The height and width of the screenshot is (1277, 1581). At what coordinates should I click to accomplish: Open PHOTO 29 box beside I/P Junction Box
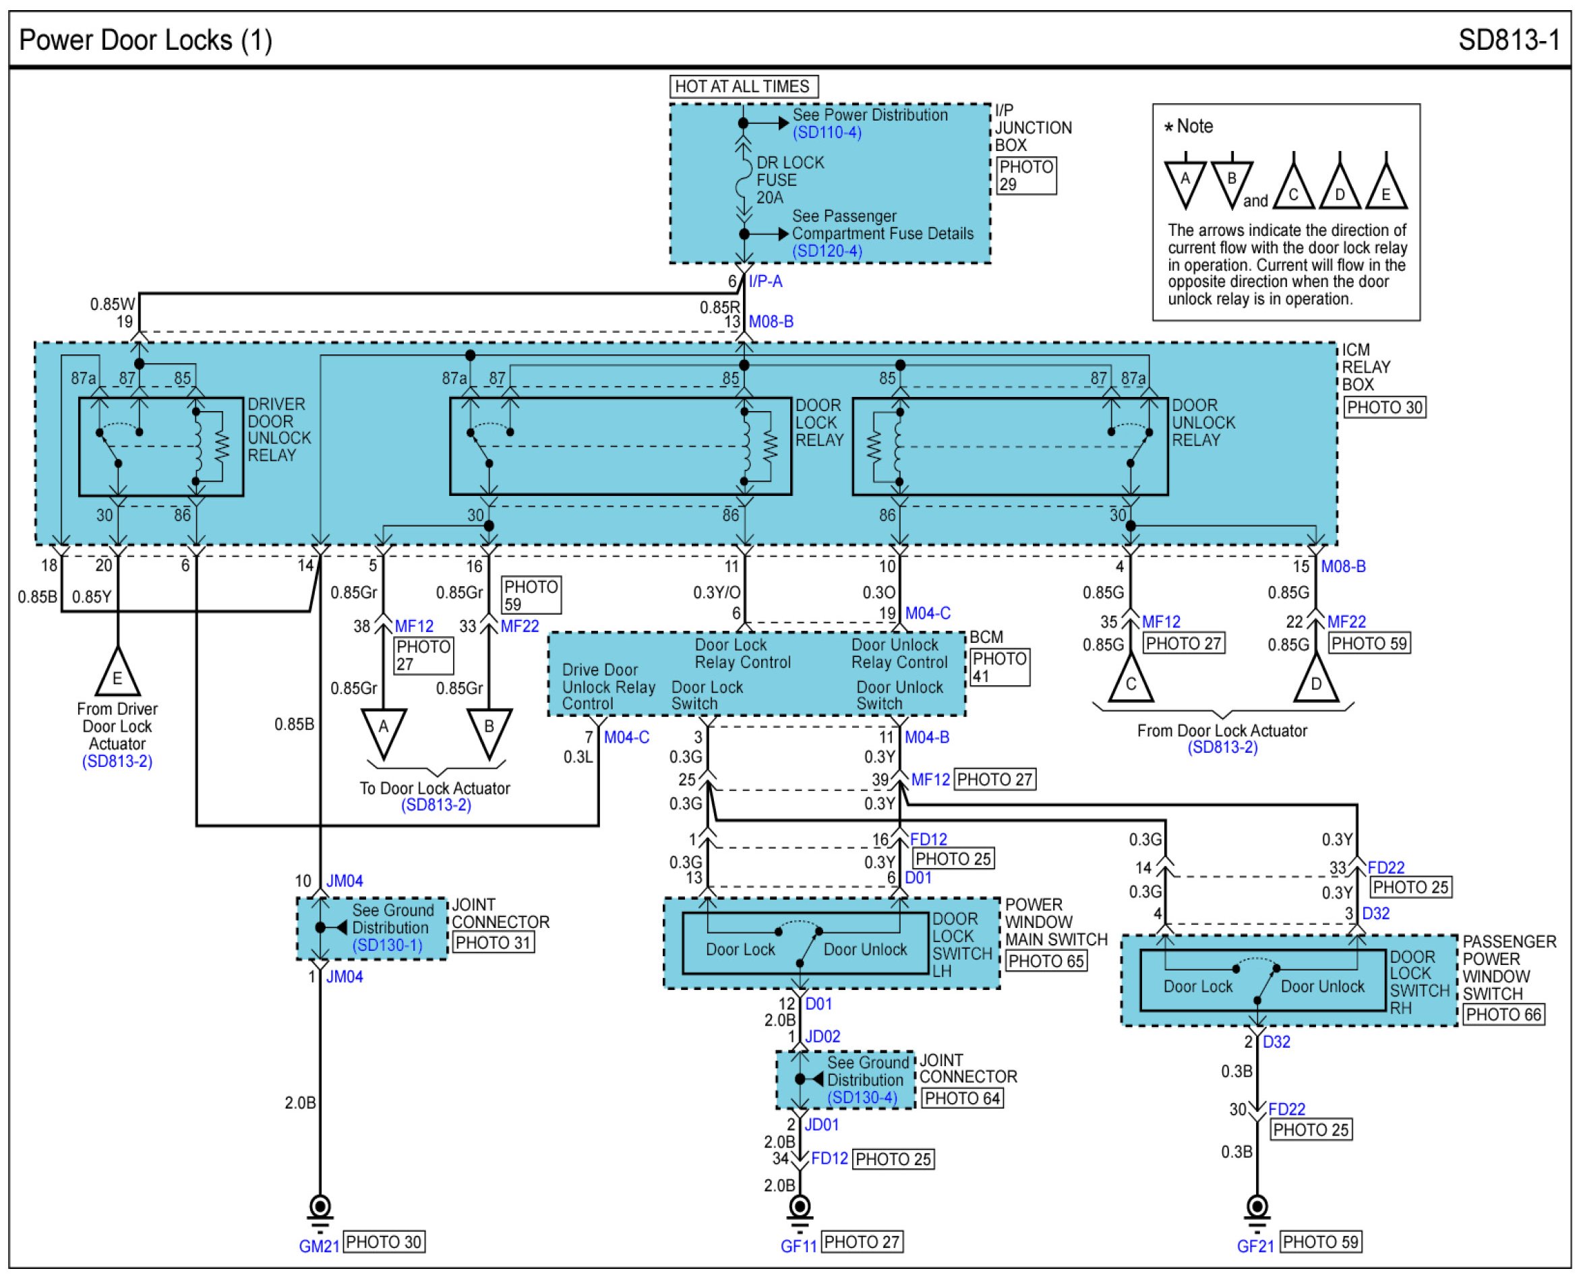[x=1026, y=176]
